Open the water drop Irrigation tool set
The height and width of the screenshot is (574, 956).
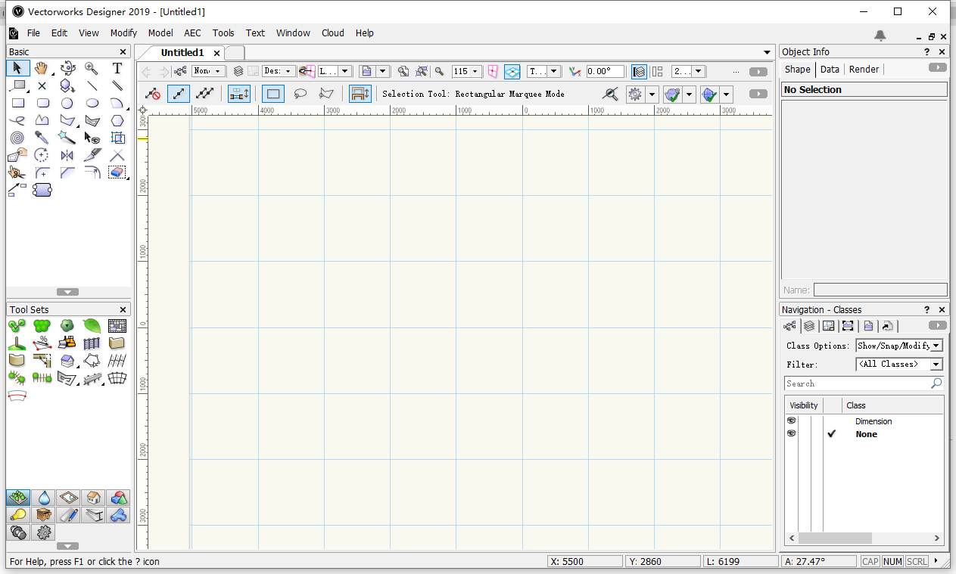click(x=43, y=498)
